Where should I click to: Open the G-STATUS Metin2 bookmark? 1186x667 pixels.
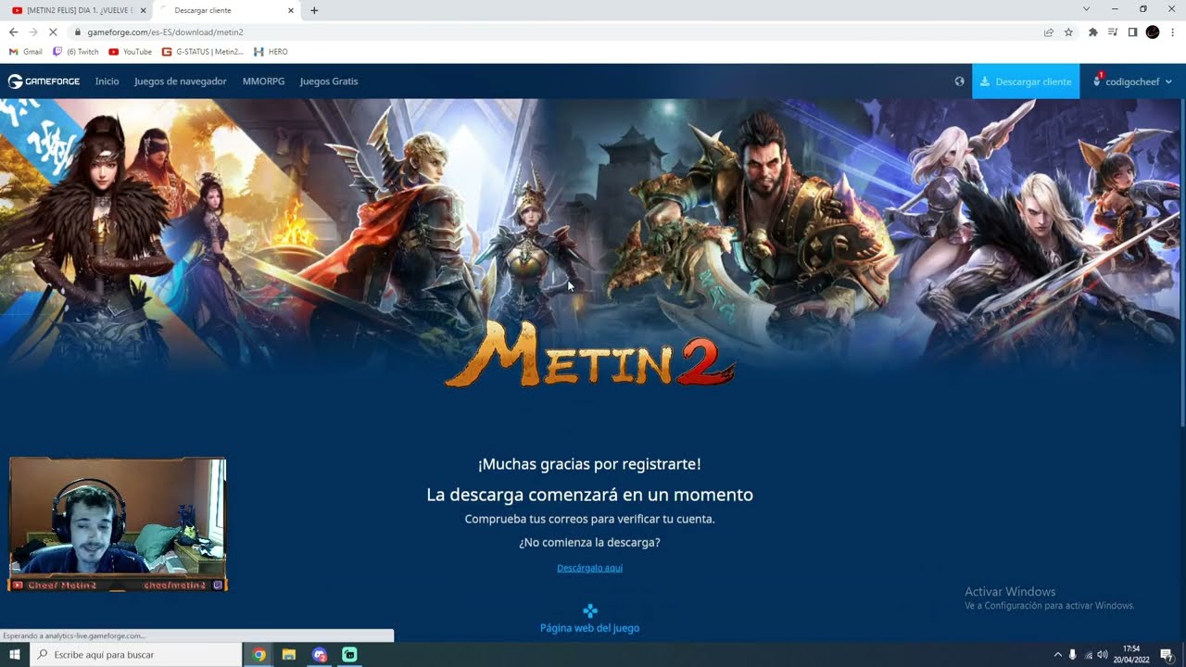point(203,52)
